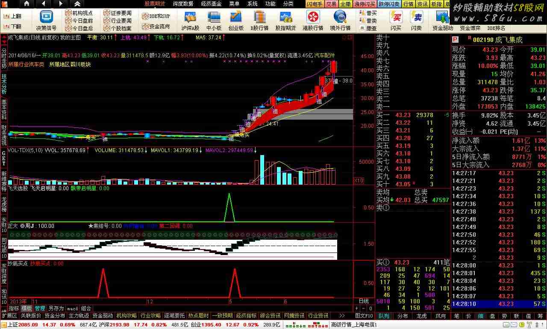Open DDE和SUP indicator
The height and width of the screenshot is (329, 547).
(156, 16)
